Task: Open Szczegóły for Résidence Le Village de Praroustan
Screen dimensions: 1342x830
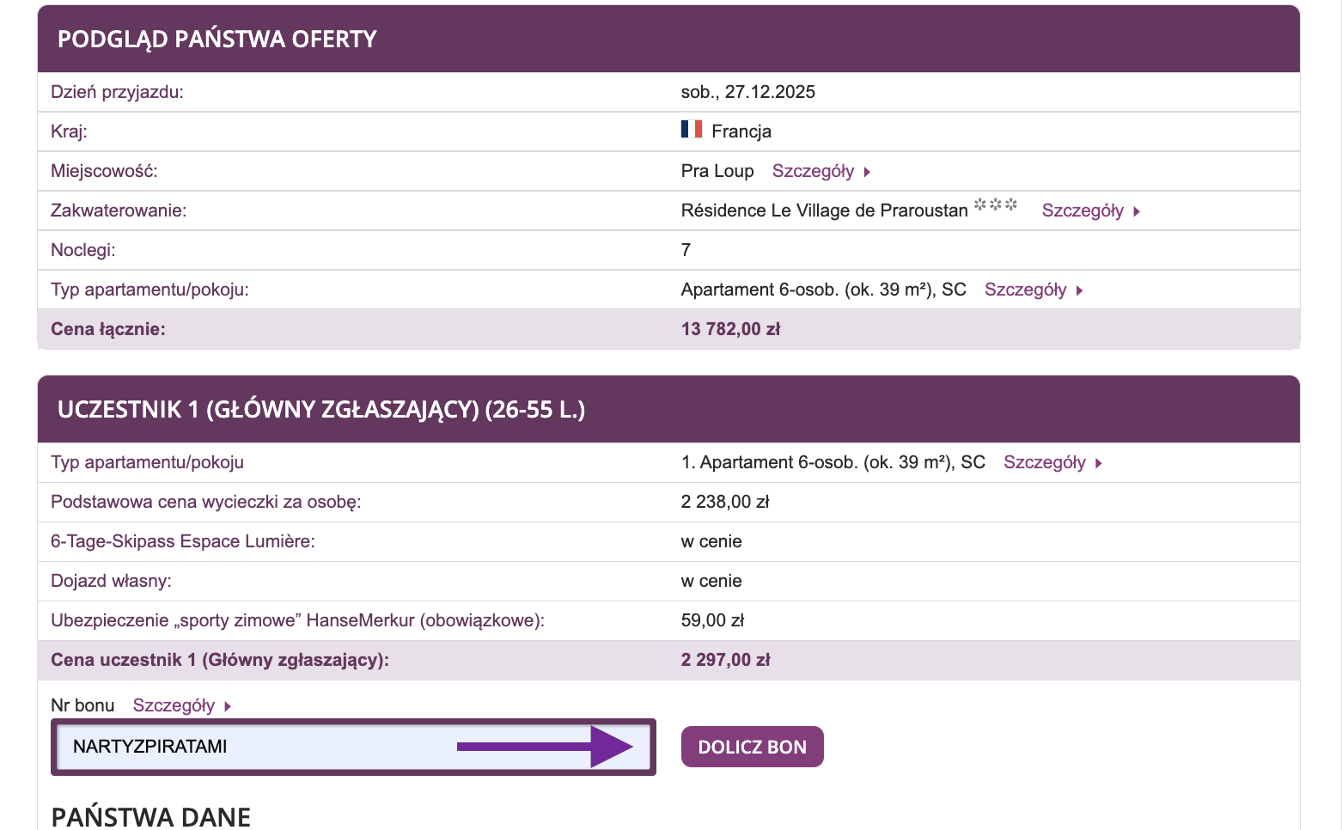Action: 1083,211
